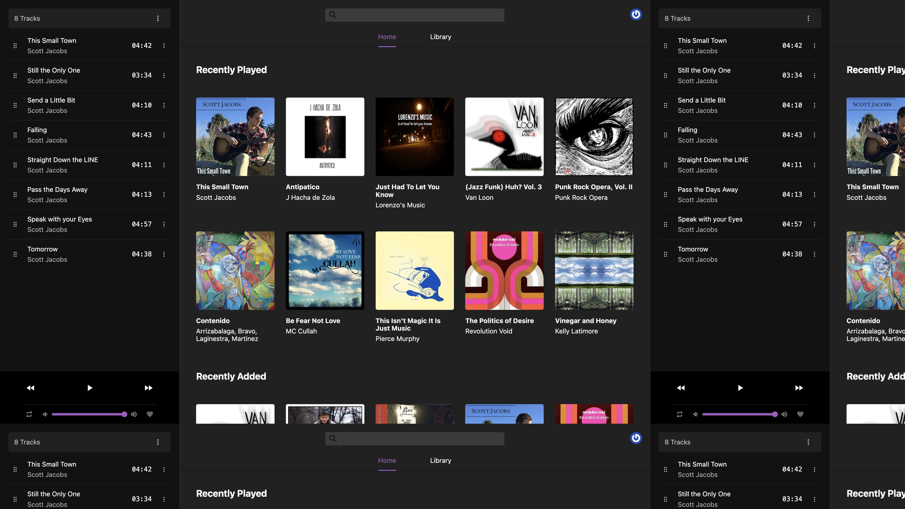Skip to the next track in the left player
Screen dimensions: 905x509
[148, 388]
